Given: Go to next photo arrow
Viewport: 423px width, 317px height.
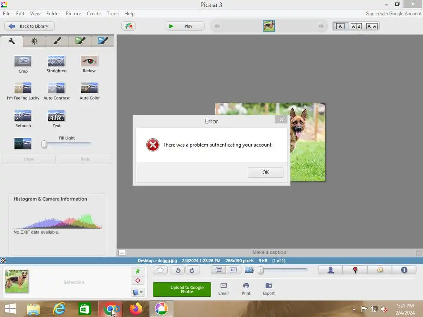Looking at the screenshot, I should (321, 26).
